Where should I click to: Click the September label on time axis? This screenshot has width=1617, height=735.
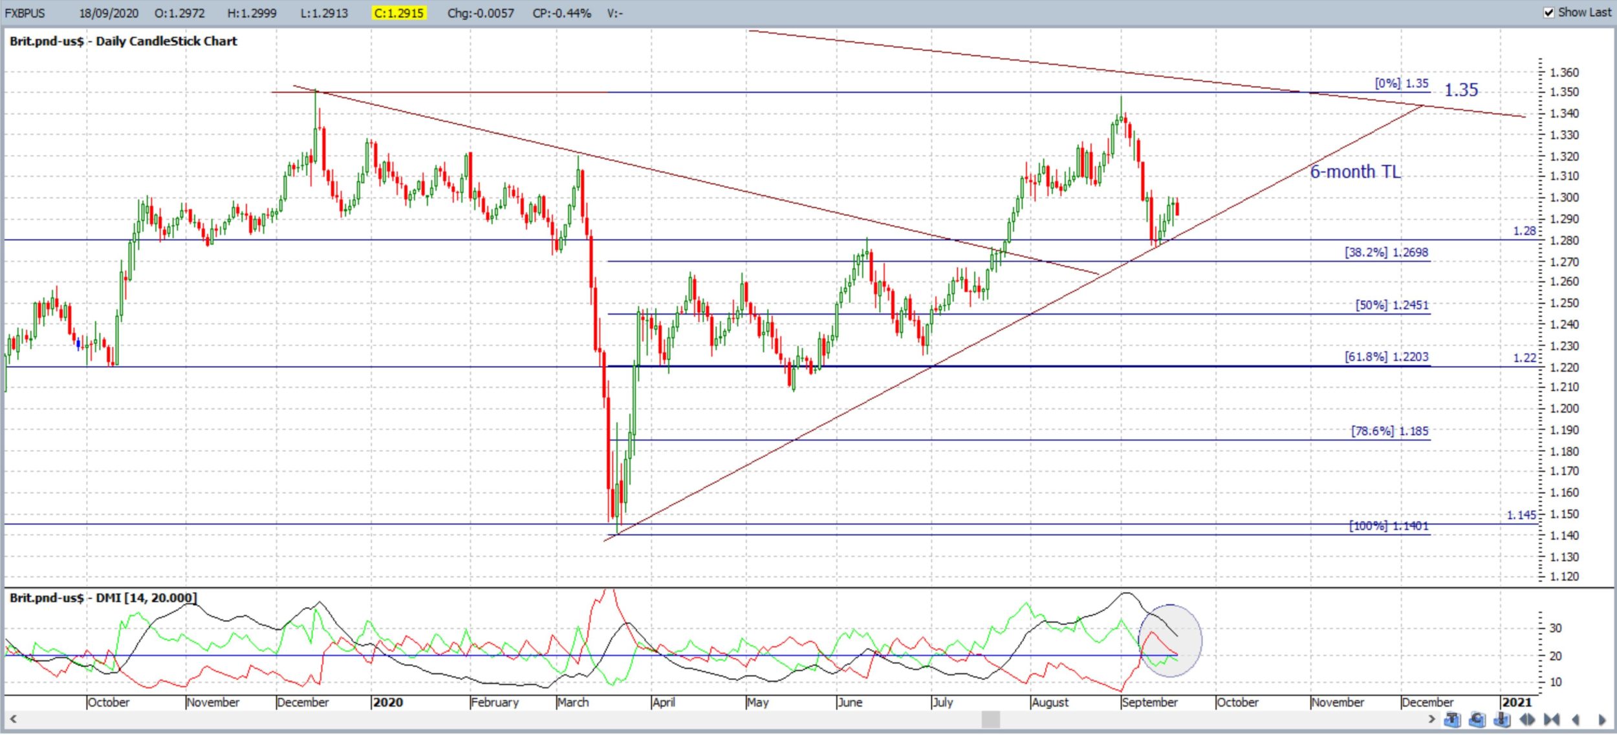click(x=1149, y=703)
